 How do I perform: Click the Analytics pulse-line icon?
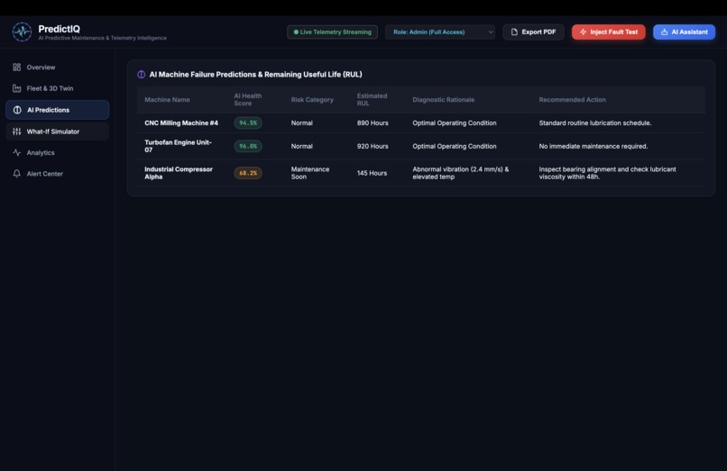[x=17, y=152]
